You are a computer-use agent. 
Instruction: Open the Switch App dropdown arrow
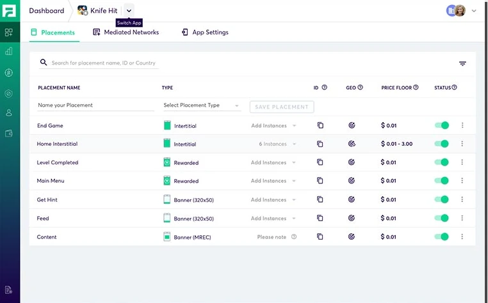[x=129, y=11]
